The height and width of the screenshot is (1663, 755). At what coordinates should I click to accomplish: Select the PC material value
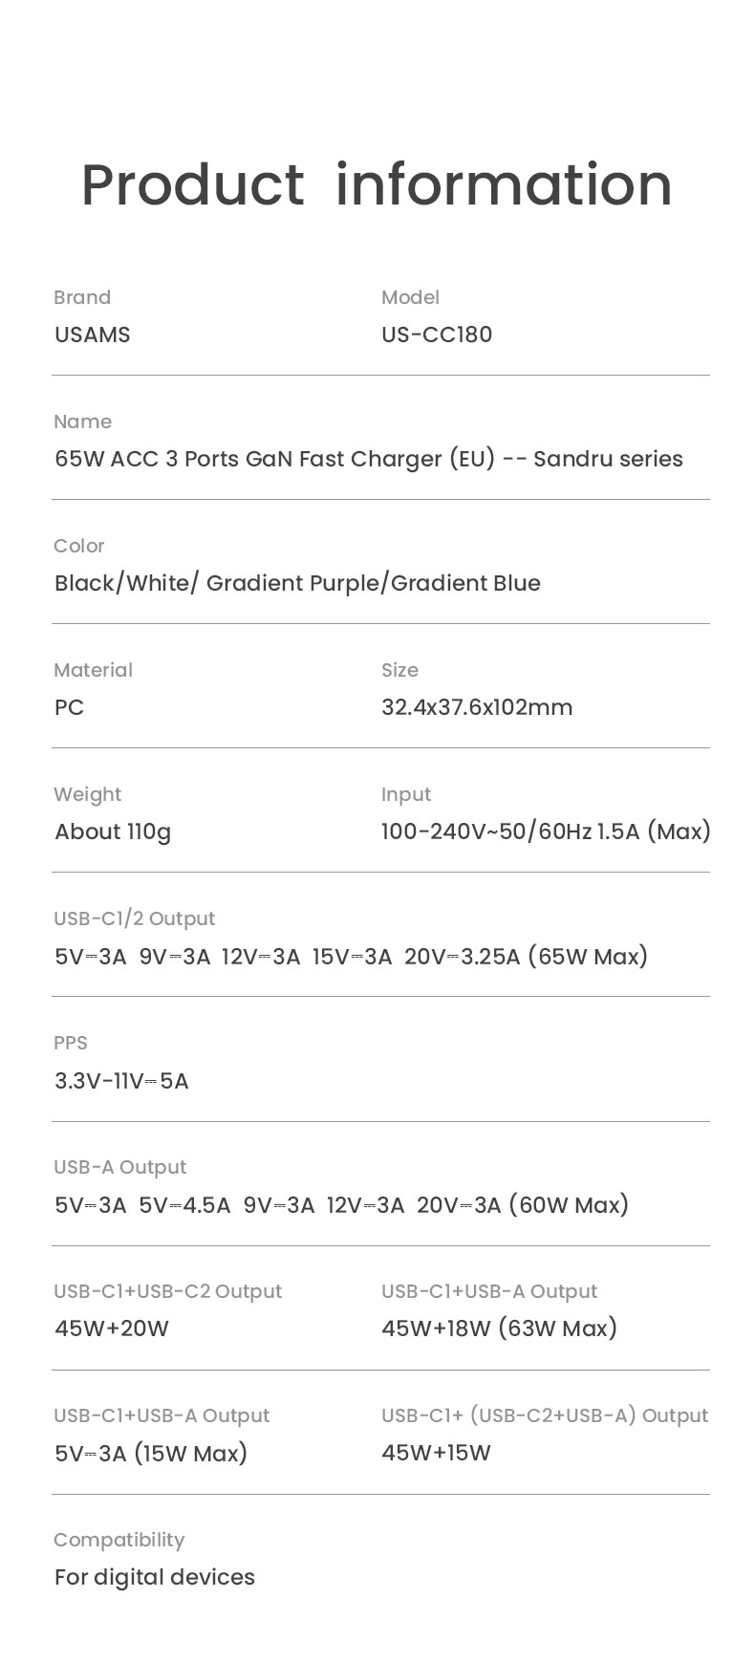coord(69,707)
